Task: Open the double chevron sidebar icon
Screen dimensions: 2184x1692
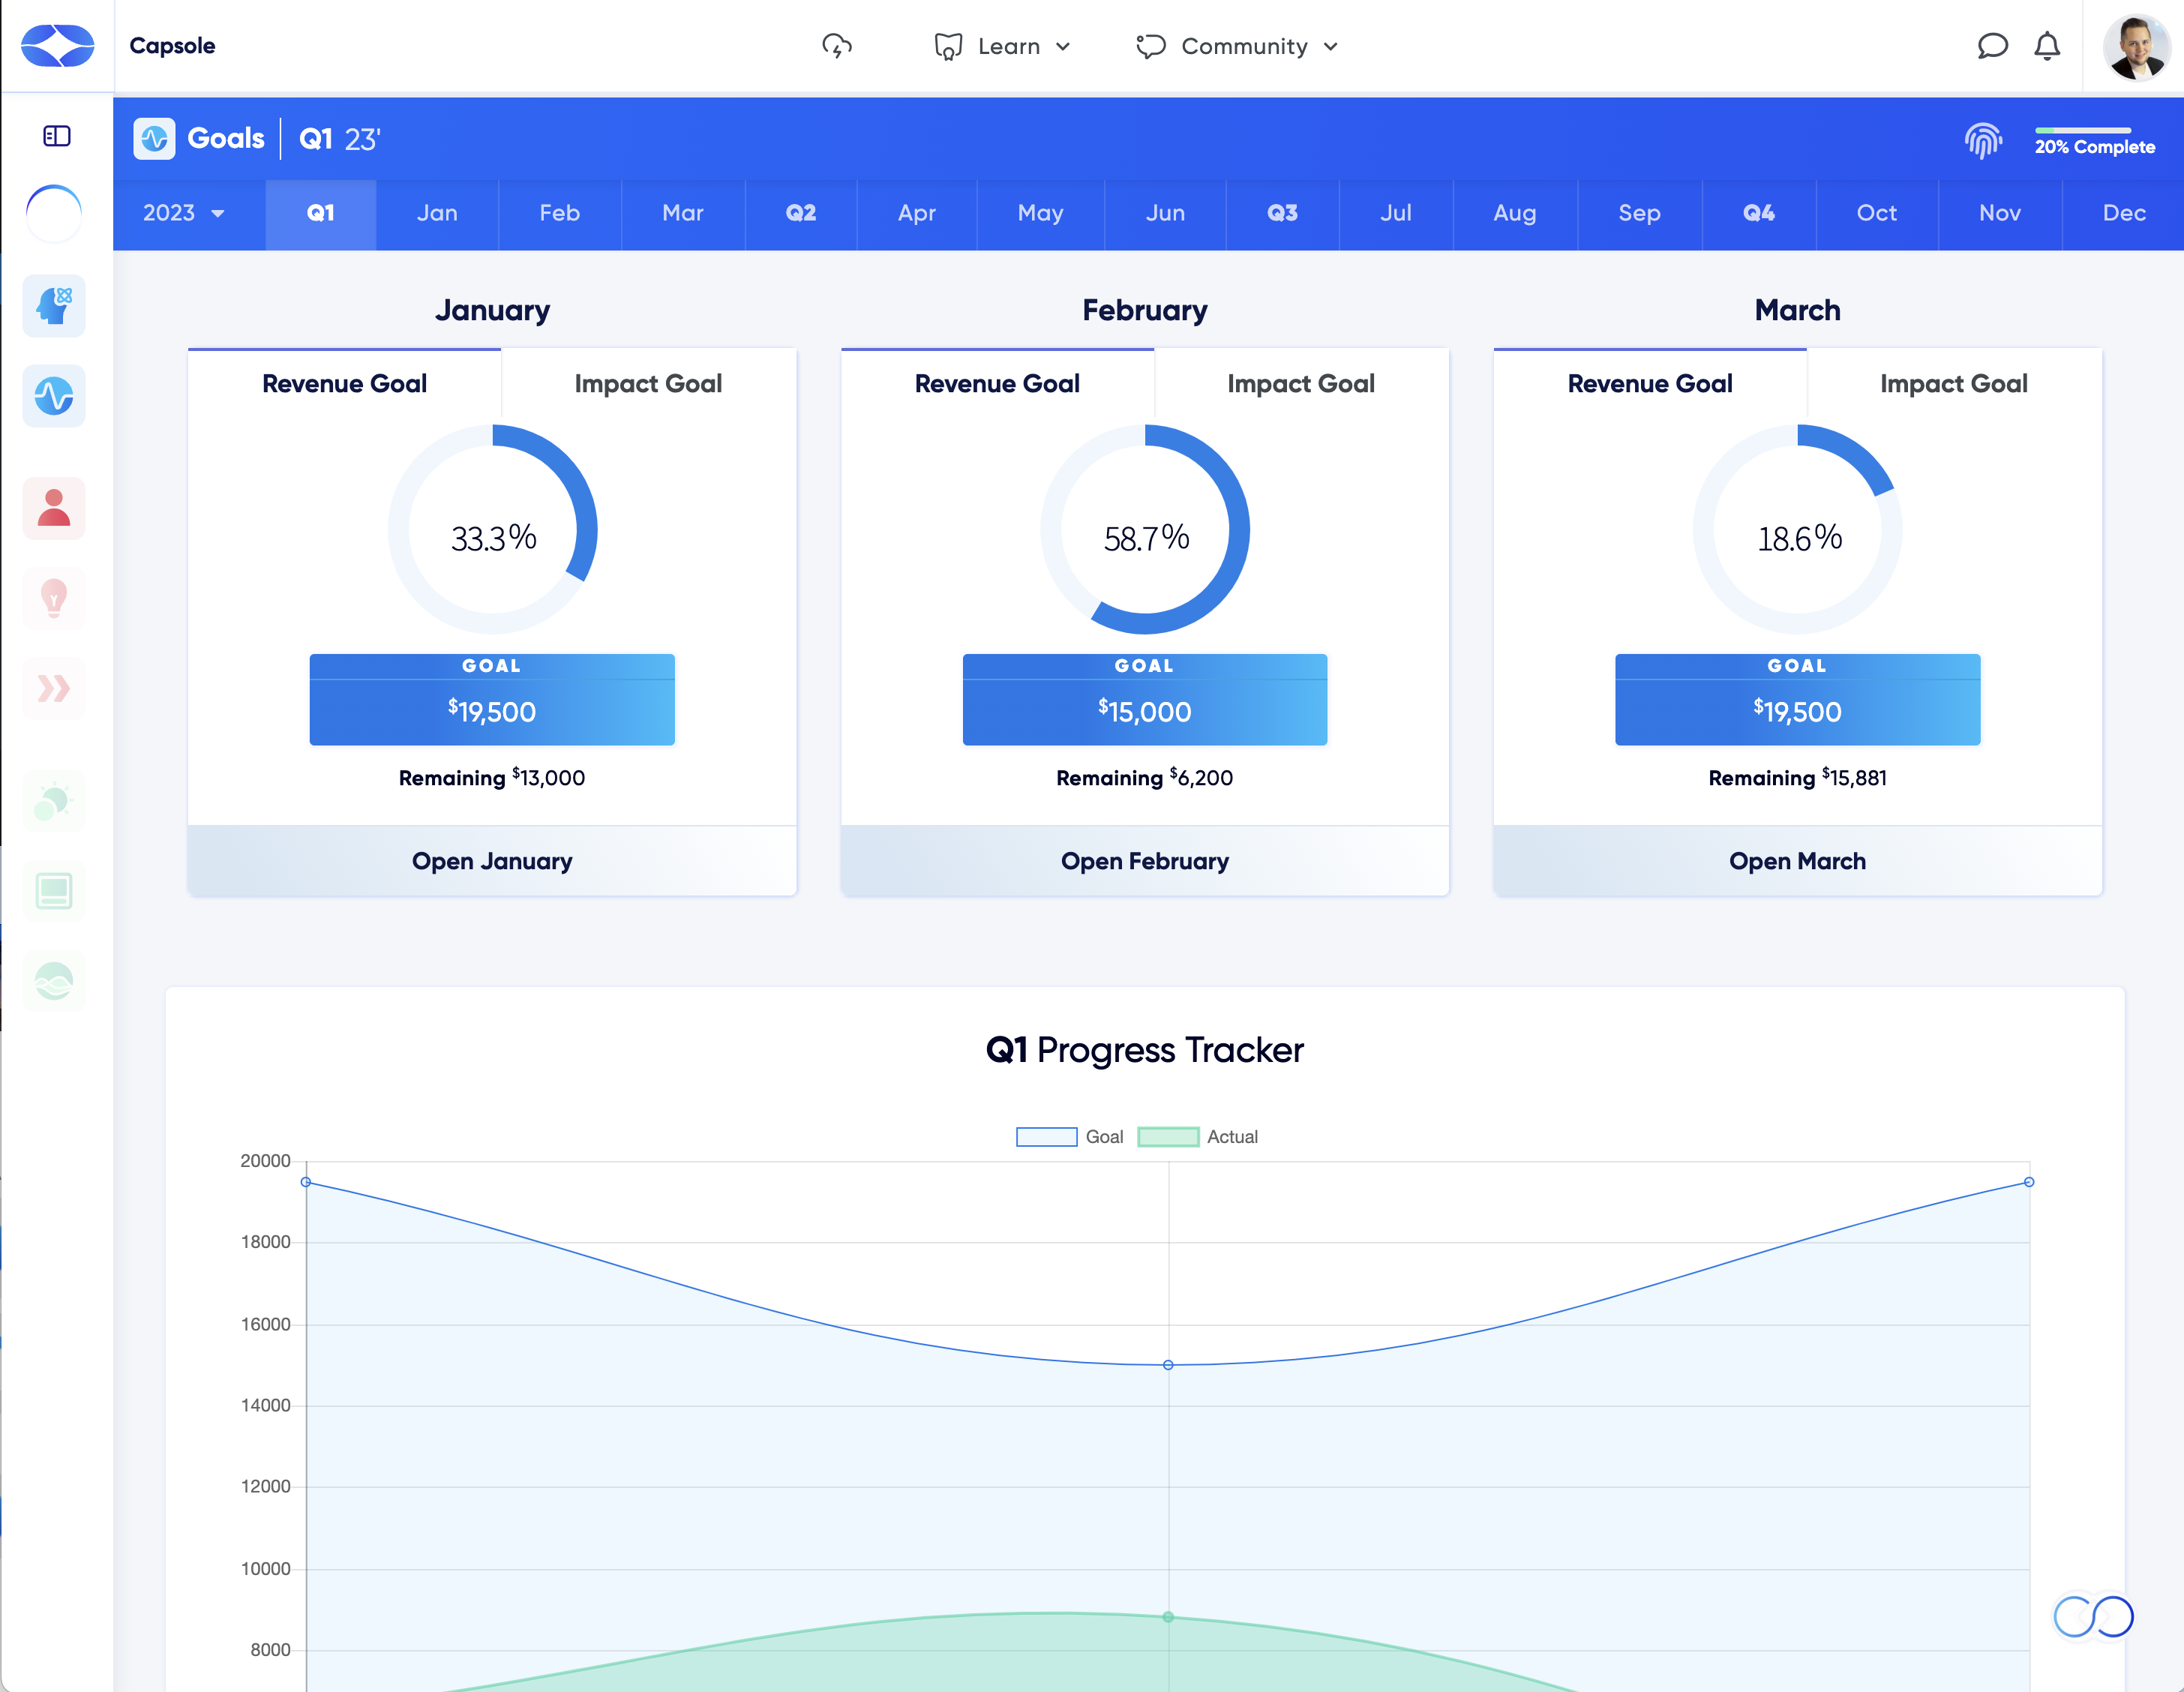Action: tap(54, 688)
